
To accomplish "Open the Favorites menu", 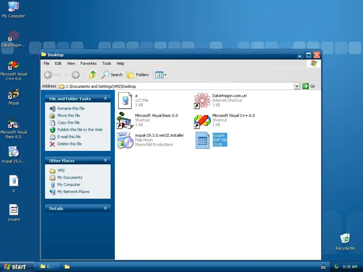I will (88, 63).
